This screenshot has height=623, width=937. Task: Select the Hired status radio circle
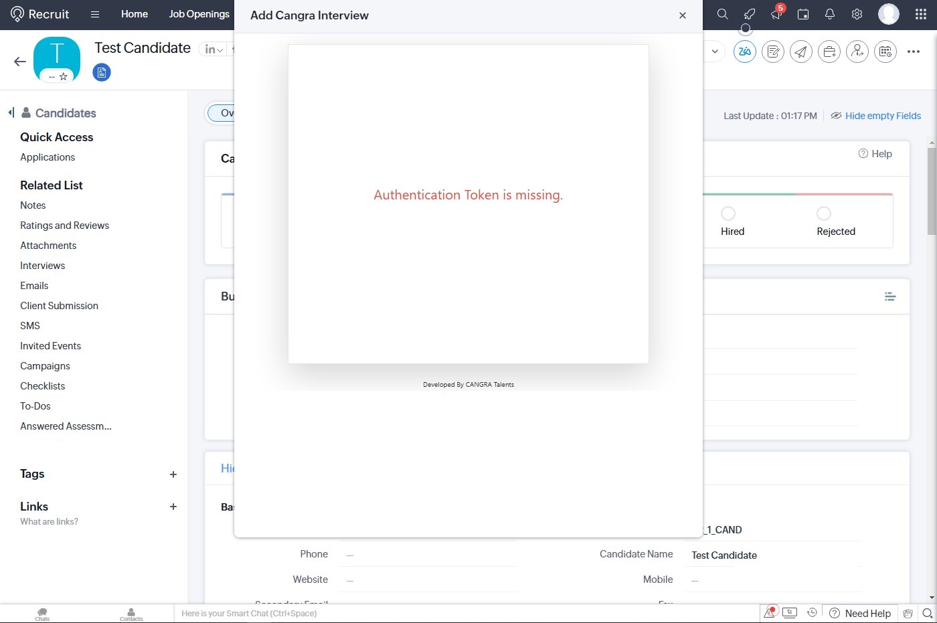click(728, 213)
